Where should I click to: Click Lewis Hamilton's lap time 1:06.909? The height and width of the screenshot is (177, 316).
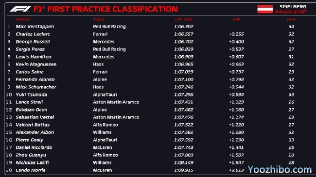click(184, 57)
